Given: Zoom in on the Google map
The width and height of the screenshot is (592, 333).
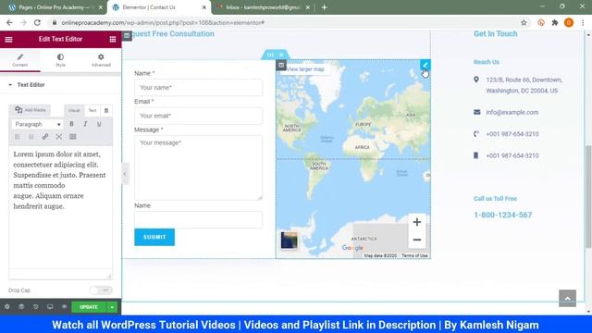Looking at the screenshot, I should (x=417, y=222).
